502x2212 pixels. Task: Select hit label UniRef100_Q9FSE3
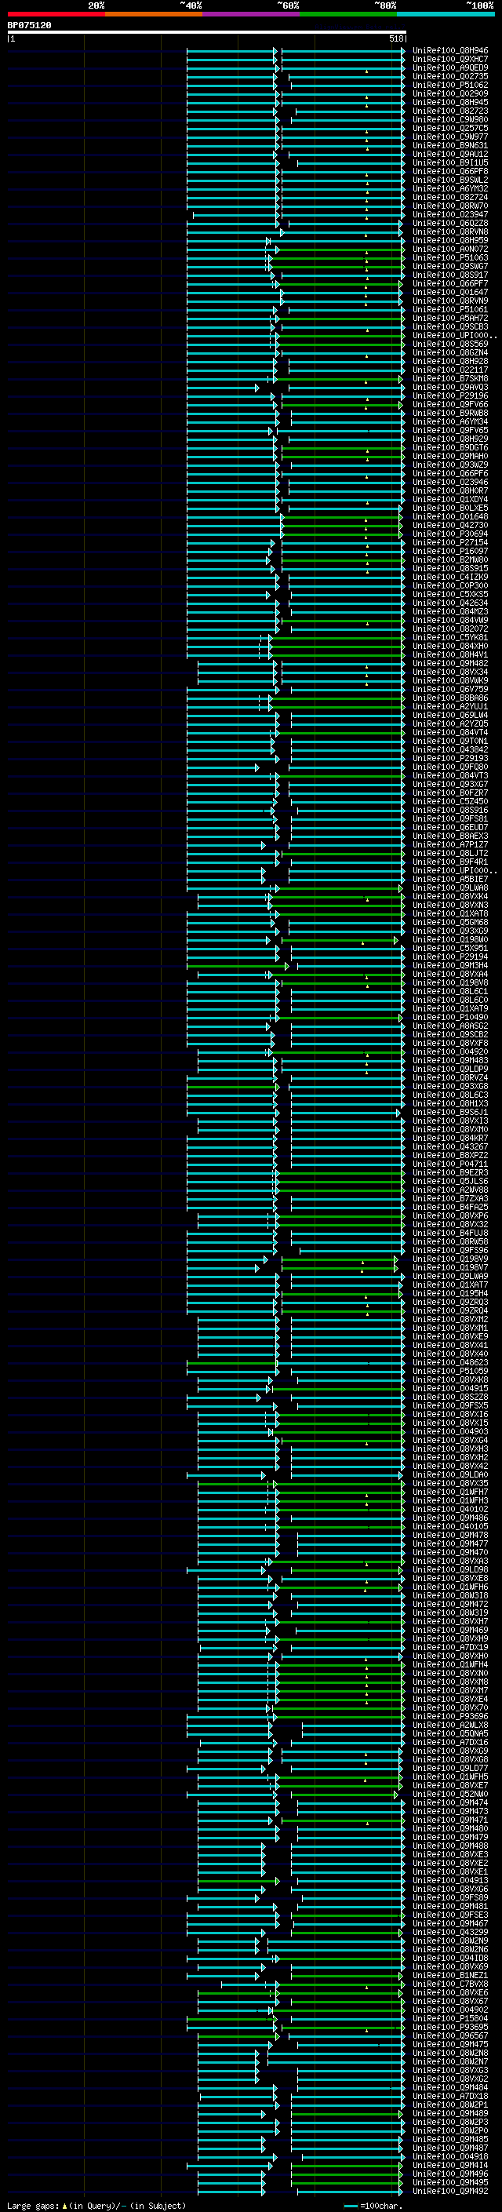pyautogui.click(x=450, y=1915)
